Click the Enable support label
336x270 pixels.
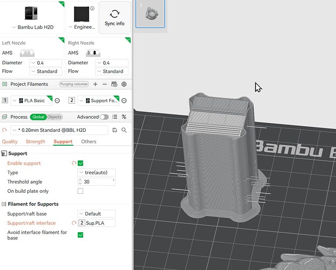(24, 163)
